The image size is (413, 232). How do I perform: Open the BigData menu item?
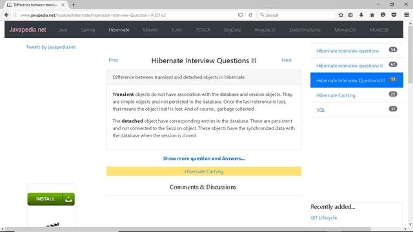[232, 30]
